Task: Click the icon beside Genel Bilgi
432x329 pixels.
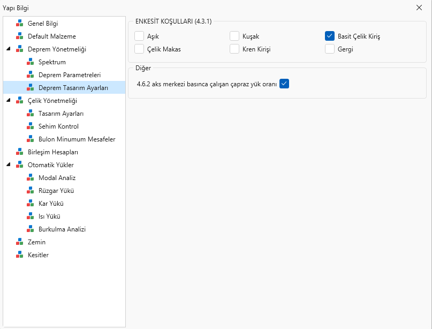Action: [19, 24]
